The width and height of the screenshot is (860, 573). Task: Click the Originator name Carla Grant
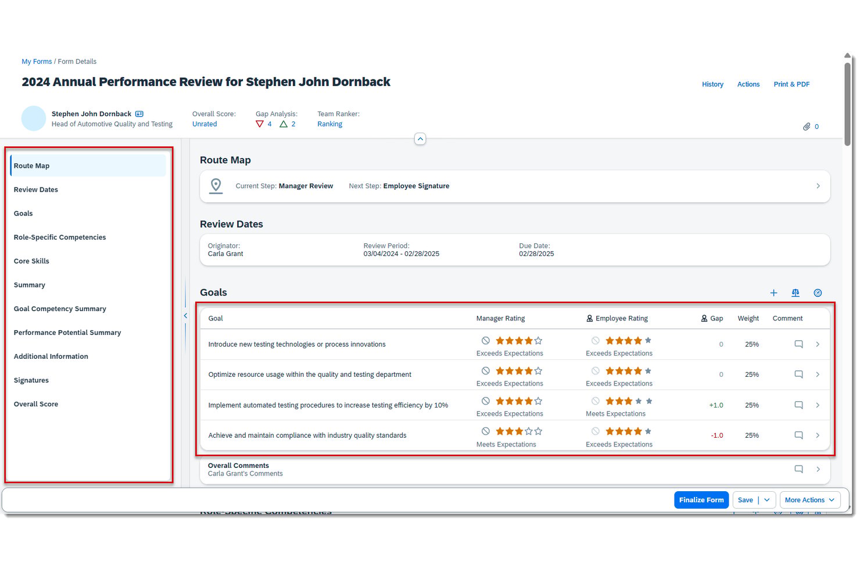click(x=225, y=254)
